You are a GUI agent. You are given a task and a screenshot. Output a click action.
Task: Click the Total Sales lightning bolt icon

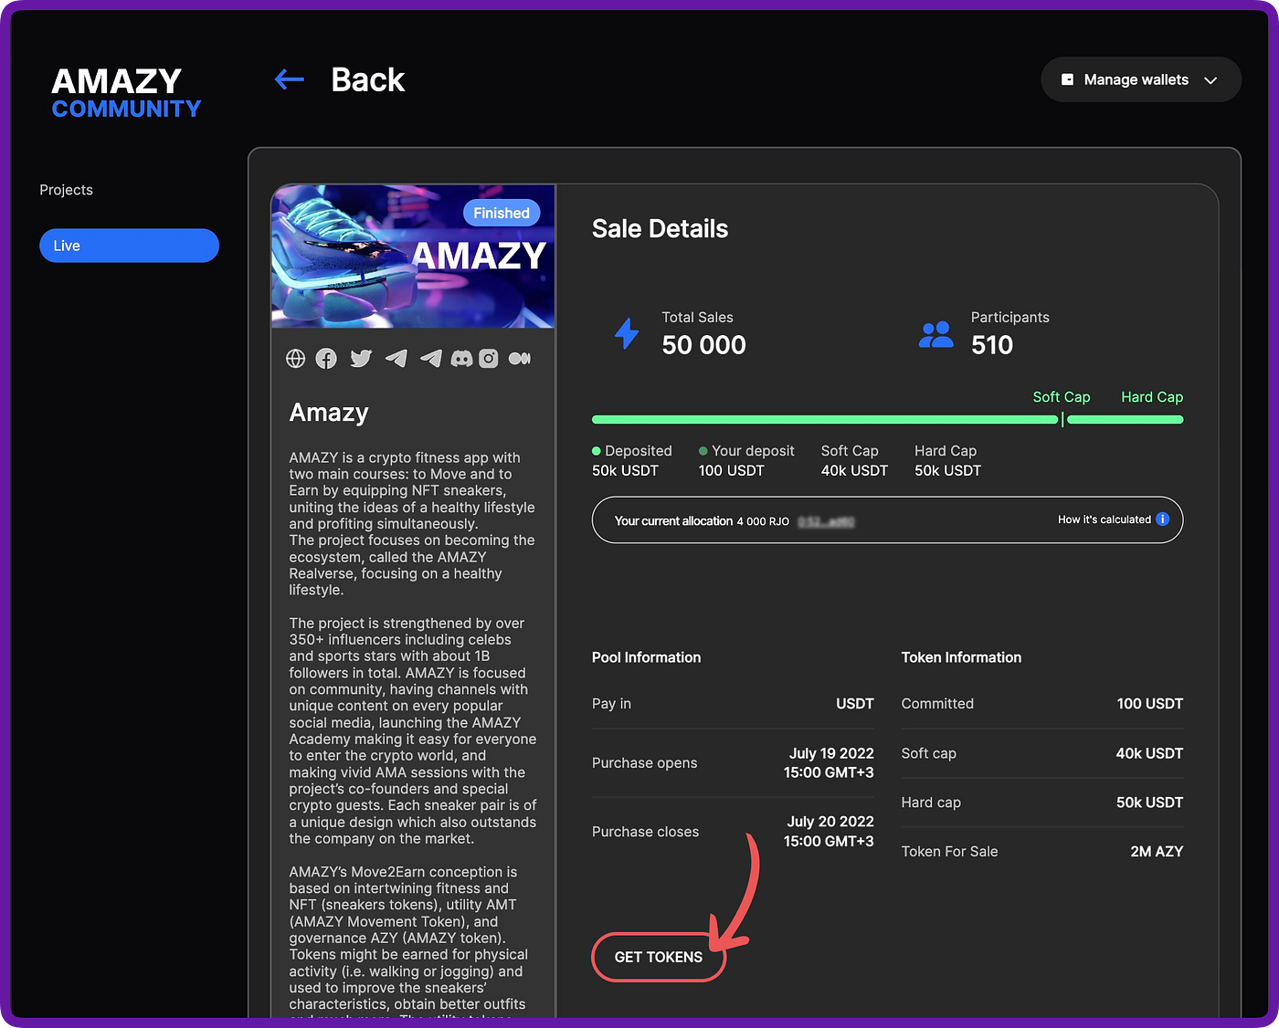627,333
